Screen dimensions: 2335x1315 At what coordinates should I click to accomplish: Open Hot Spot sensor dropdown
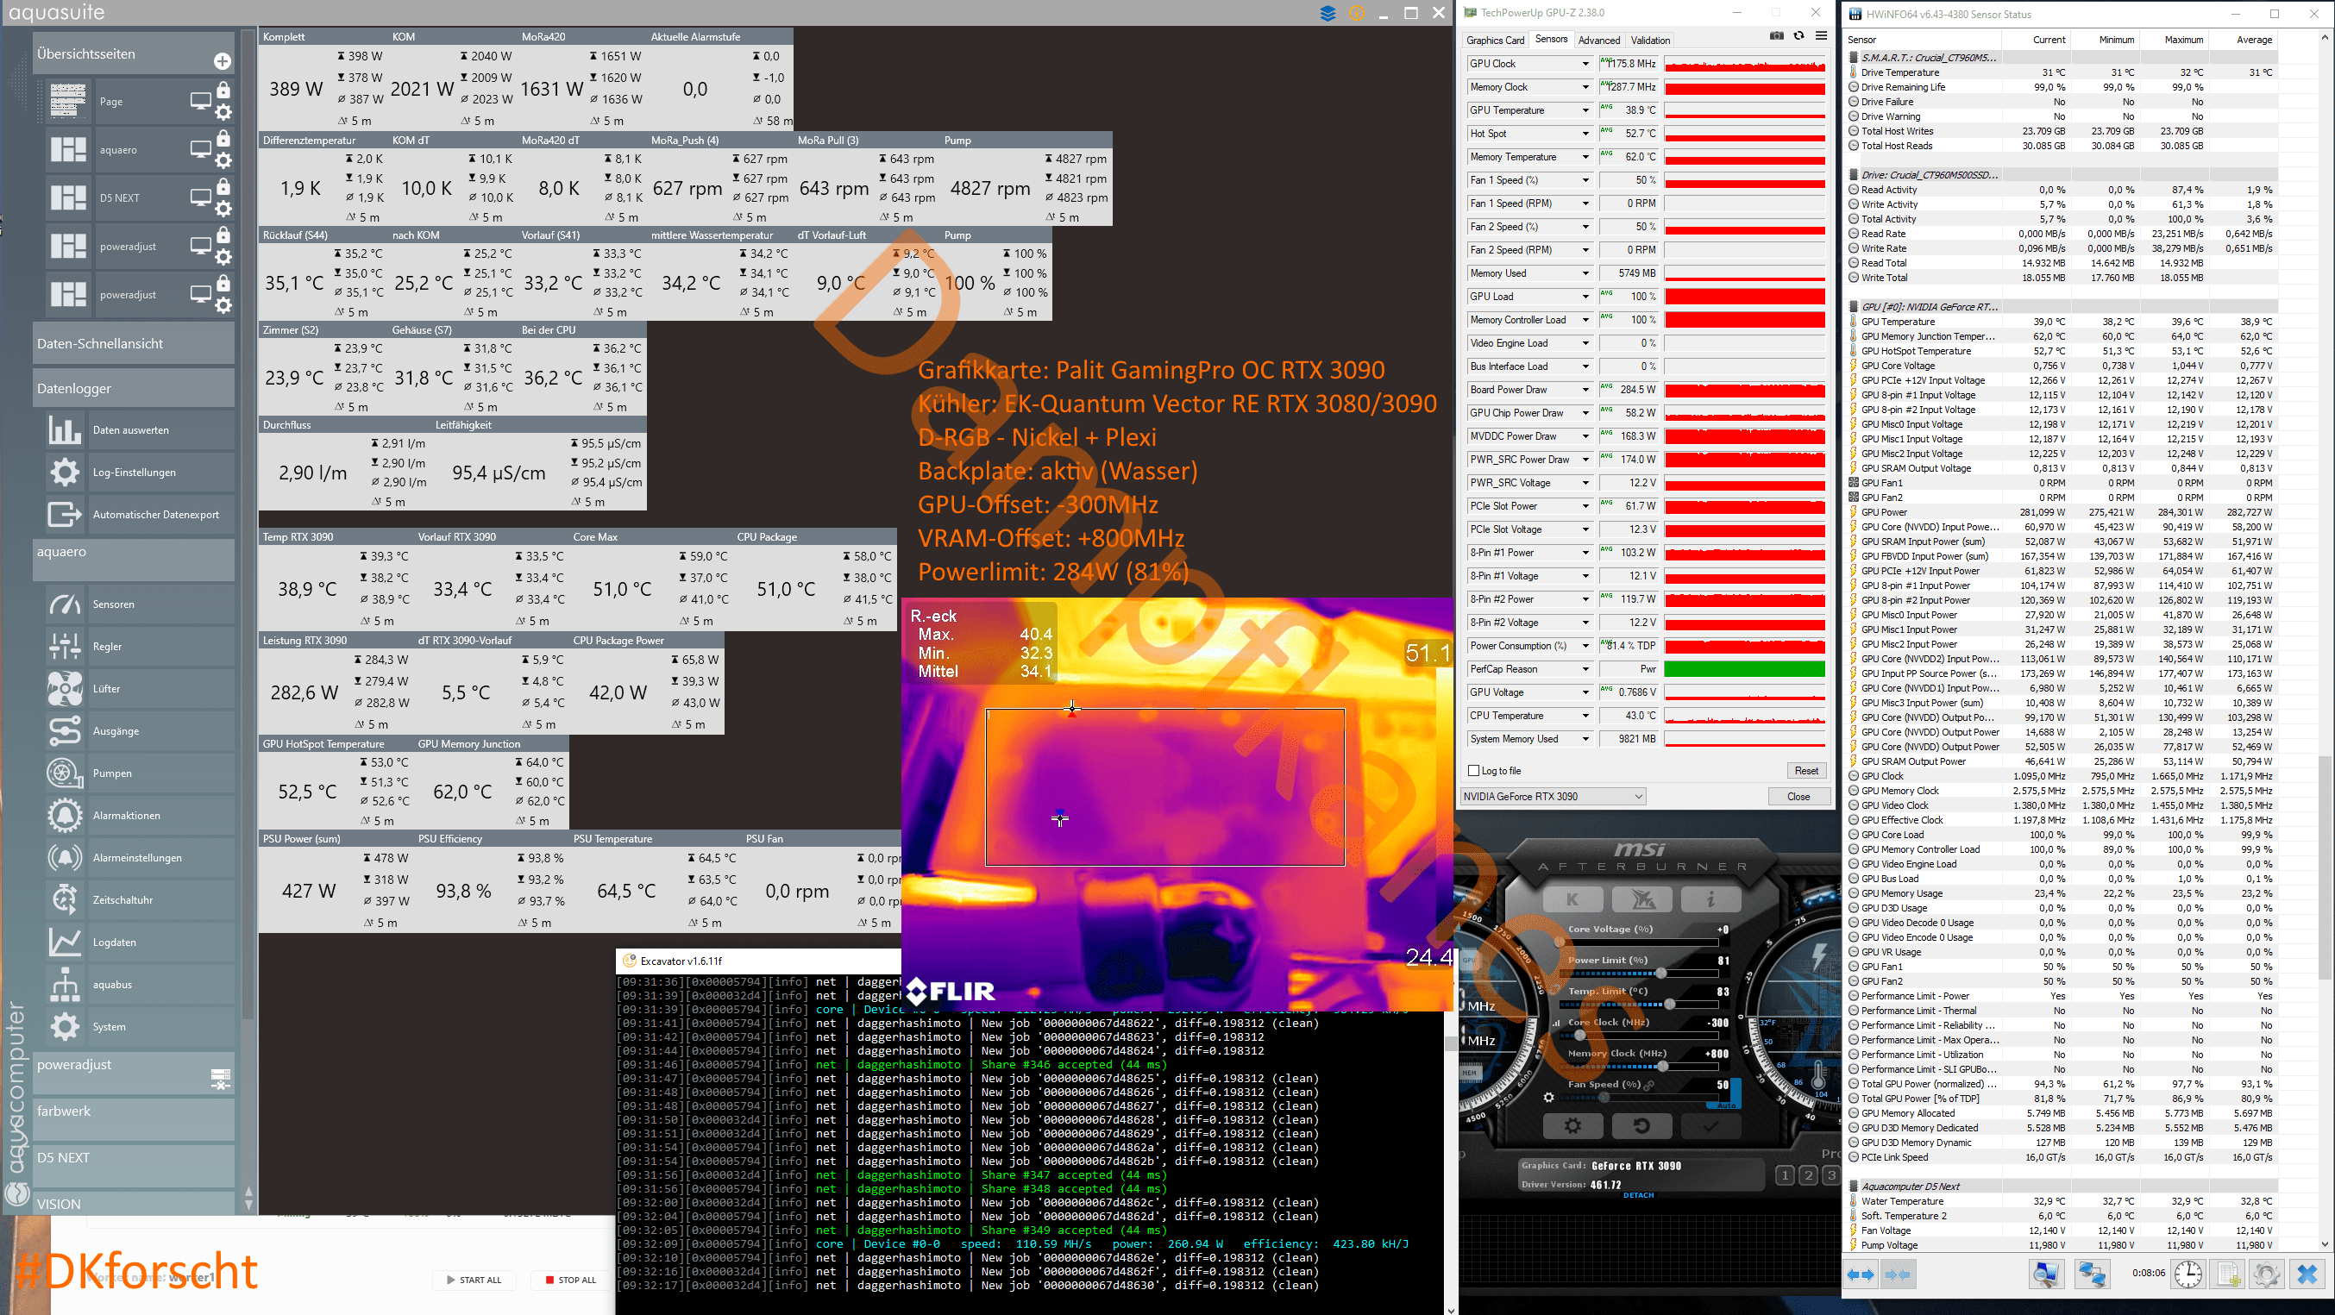click(1585, 133)
